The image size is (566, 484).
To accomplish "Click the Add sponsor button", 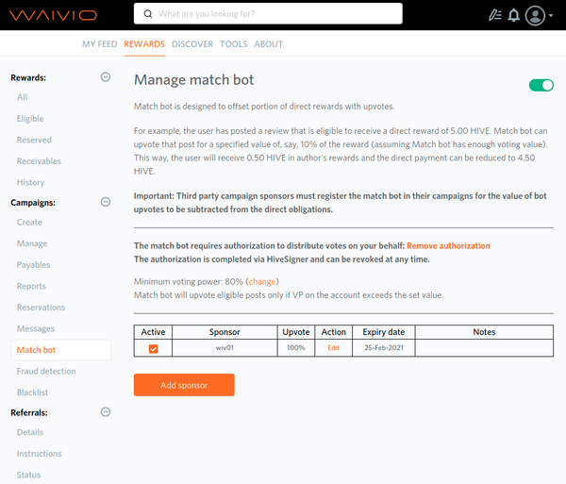I will click(184, 385).
